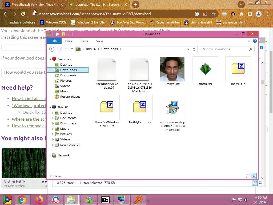Screen dimensions: 273x205
Task: Expand Documents under This PC
Action: click(x=53, y=118)
